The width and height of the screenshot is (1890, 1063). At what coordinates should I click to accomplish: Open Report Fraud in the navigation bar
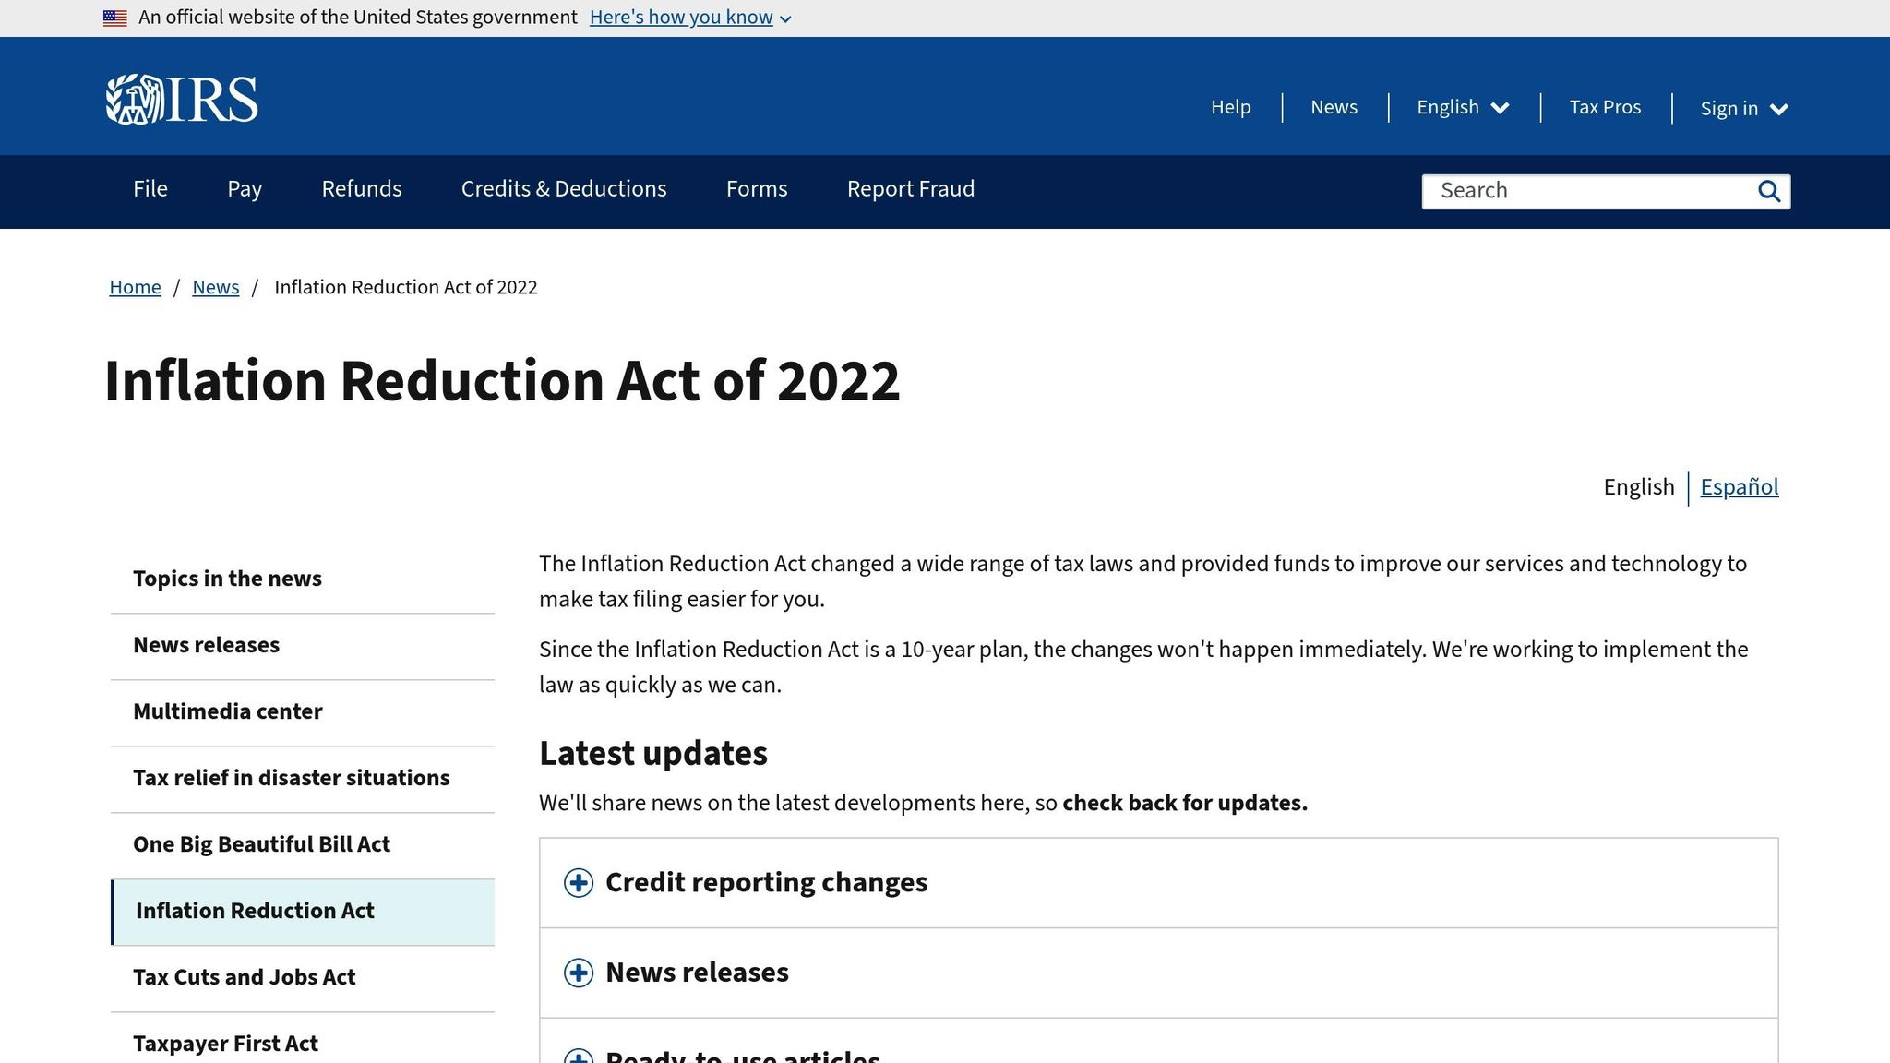coord(910,189)
